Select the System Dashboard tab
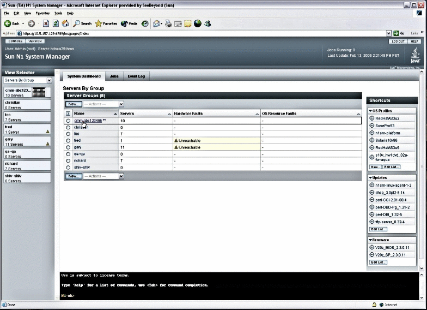Image resolution: width=427 pixels, height=310 pixels. click(x=84, y=76)
